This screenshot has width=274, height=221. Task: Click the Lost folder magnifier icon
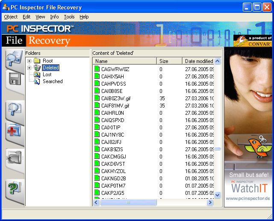[37, 75]
